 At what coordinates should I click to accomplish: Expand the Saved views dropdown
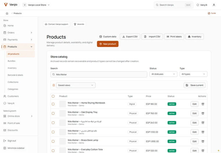[x=76, y=85]
